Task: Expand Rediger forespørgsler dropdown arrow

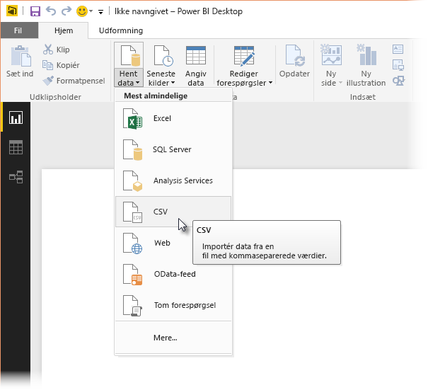Action: point(270,83)
